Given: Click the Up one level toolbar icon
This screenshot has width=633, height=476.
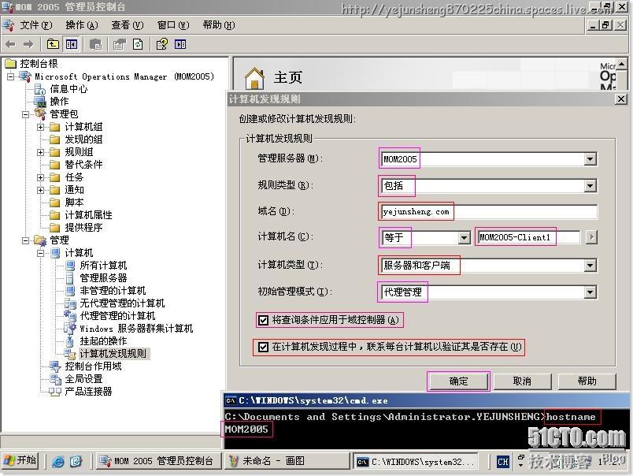Looking at the screenshot, I should (x=53, y=44).
